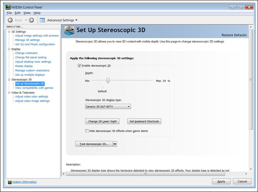Click the scroll up arrow
Image resolution: width=258 pixels, height=192 pixels.
(251, 27)
